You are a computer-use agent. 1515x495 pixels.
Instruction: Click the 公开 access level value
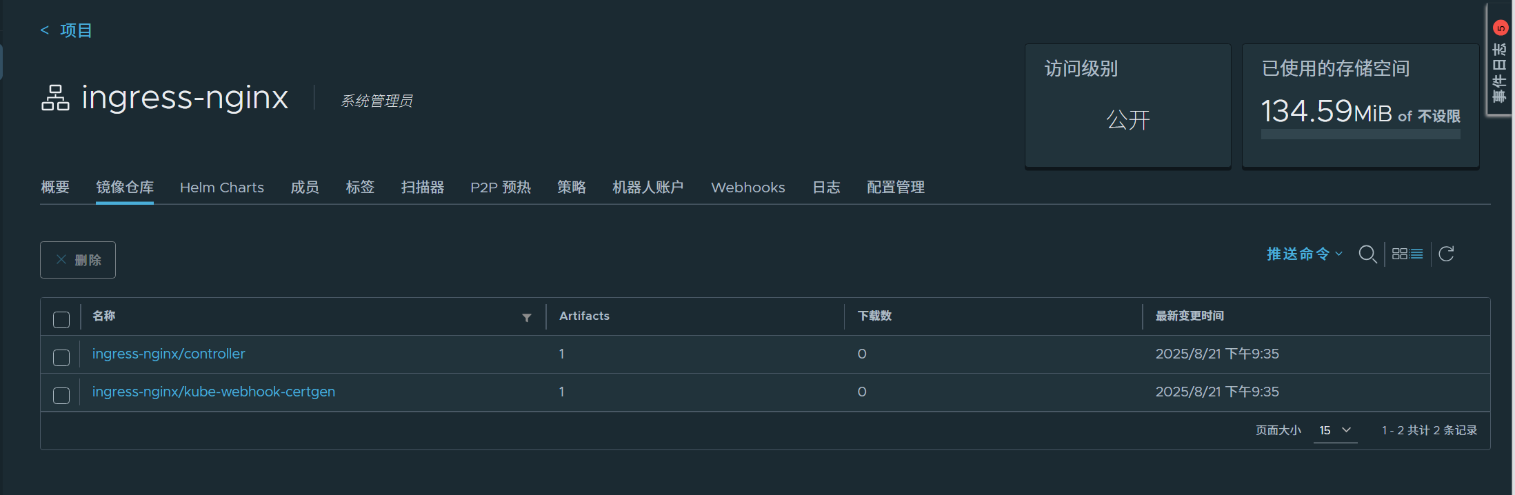[x=1128, y=120]
